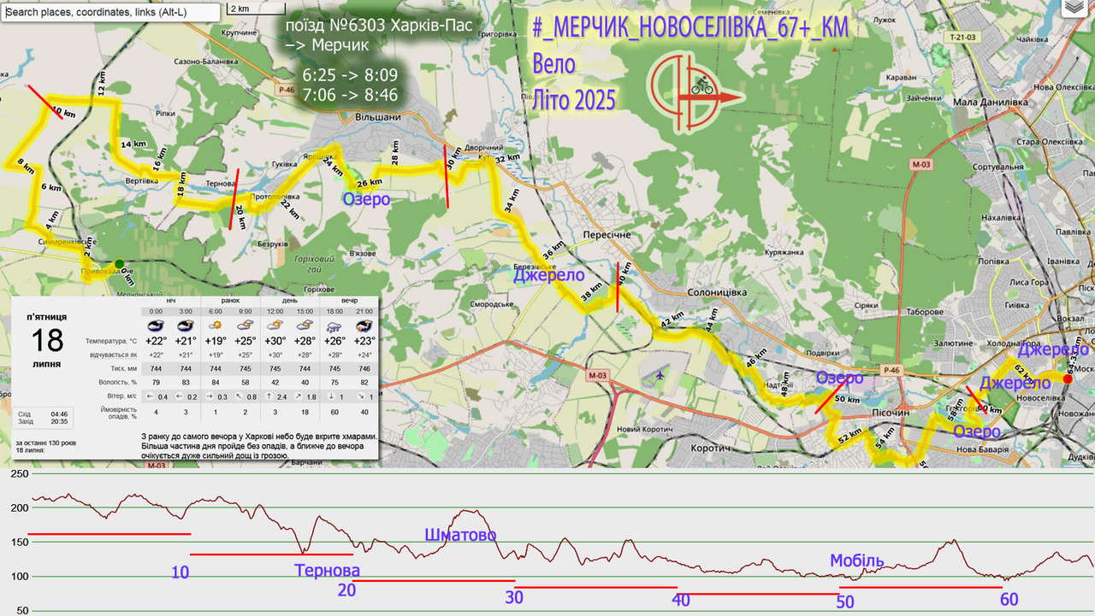Click the T-21-03 road shield

pyautogui.click(x=964, y=38)
